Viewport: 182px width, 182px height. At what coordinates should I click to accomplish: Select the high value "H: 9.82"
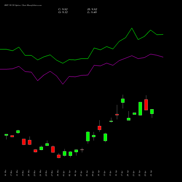(x=92, y=9)
